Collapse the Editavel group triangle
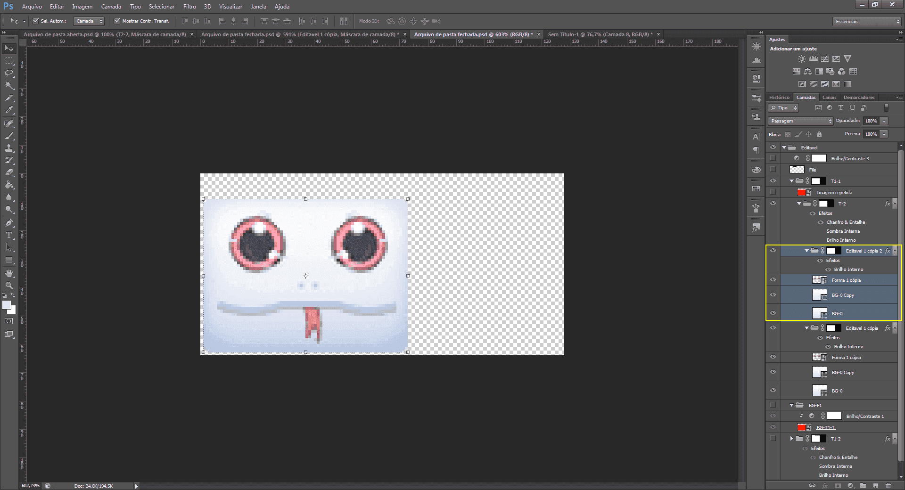The image size is (905, 490). pos(784,147)
